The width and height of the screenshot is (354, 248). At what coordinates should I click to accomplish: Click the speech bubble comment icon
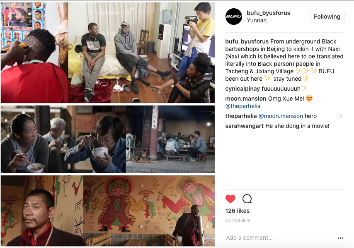click(x=247, y=199)
